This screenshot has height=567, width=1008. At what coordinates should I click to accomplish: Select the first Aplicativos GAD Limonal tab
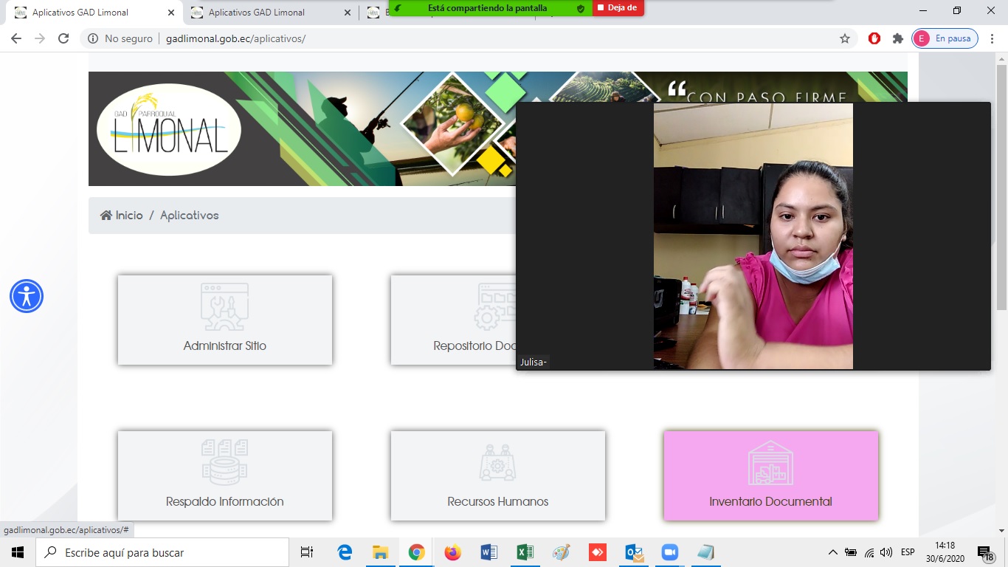[80, 13]
